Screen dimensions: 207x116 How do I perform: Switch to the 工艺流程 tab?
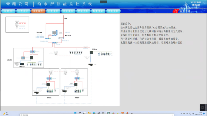pyautogui.click(x=23, y=11)
